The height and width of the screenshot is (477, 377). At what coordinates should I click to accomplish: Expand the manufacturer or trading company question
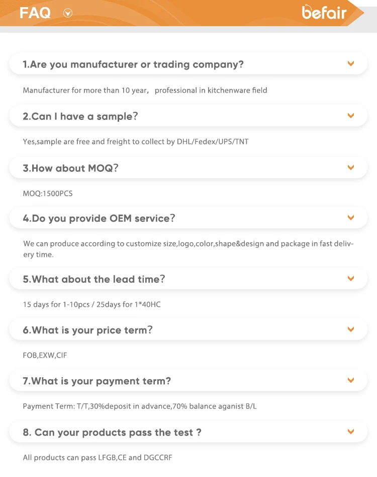[x=351, y=63]
